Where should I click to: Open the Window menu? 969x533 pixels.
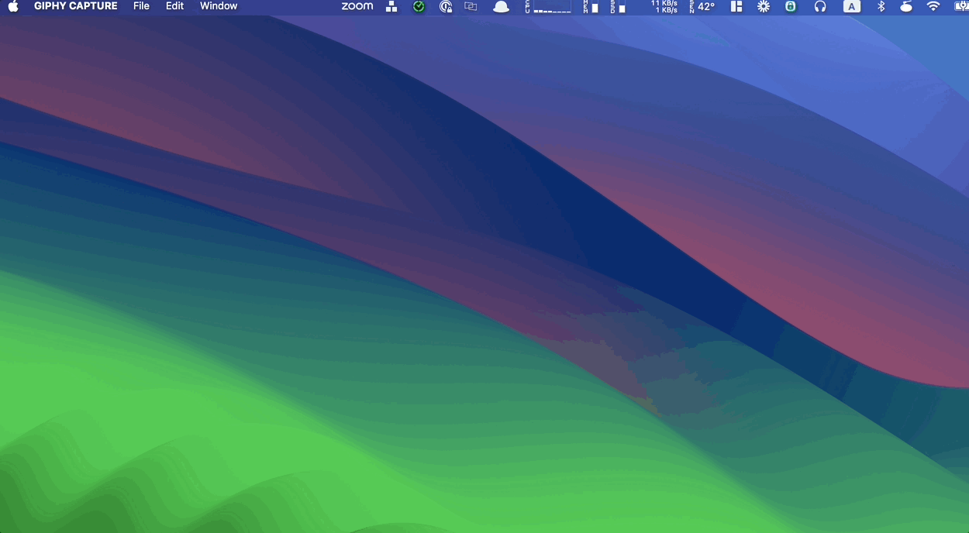[219, 6]
